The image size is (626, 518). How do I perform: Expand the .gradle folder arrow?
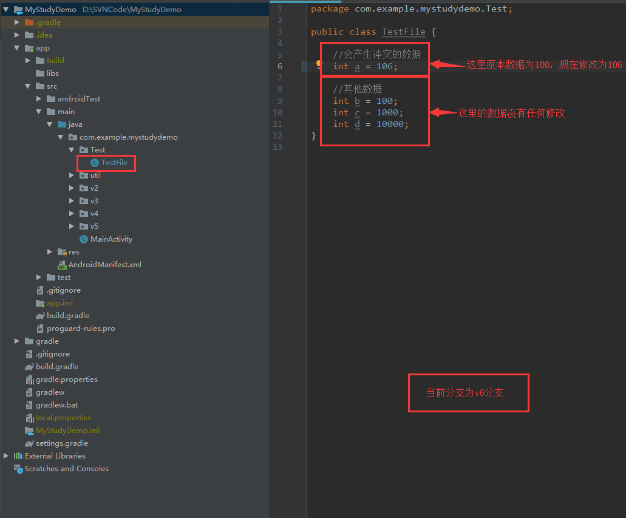pyautogui.click(x=17, y=22)
